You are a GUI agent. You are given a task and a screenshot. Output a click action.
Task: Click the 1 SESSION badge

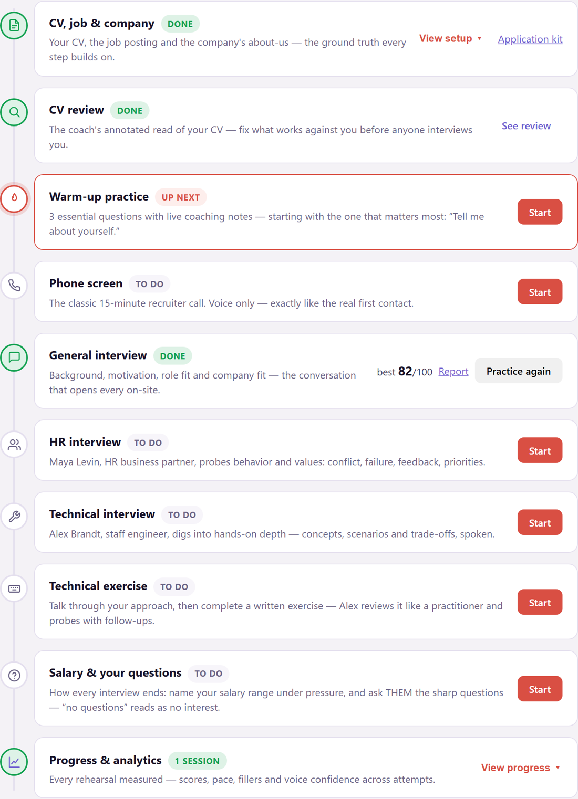(197, 761)
